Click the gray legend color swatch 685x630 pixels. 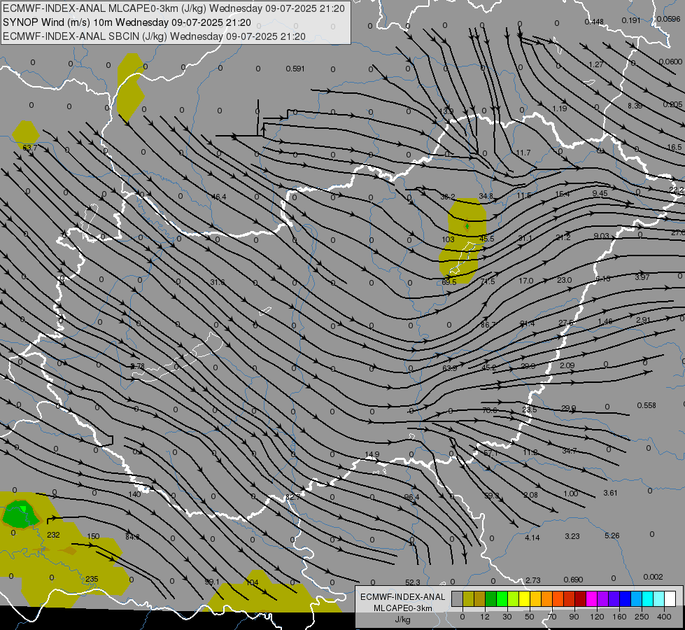457,599
